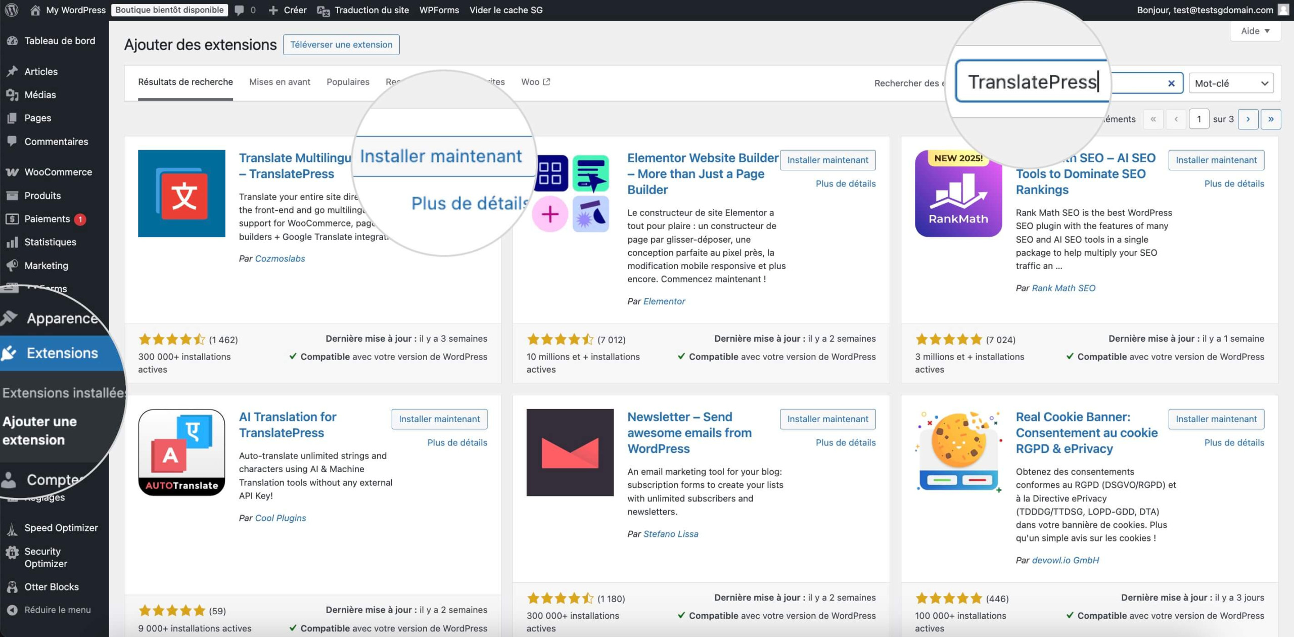1294x637 pixels.
Task: Click the Créer plus icon
Action: pyautogui.click(x=273, y=10)
